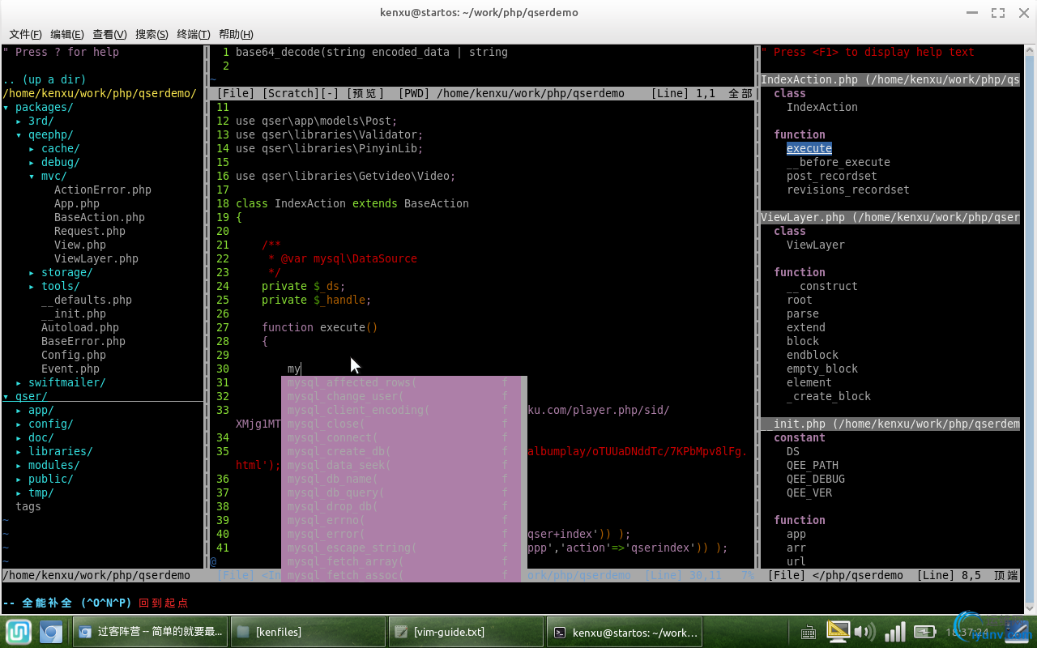Image resolution: width=1037 pixels, height=648 pixels.
Task: Open Config.php in file tree
Action: (x=74, y=355)
